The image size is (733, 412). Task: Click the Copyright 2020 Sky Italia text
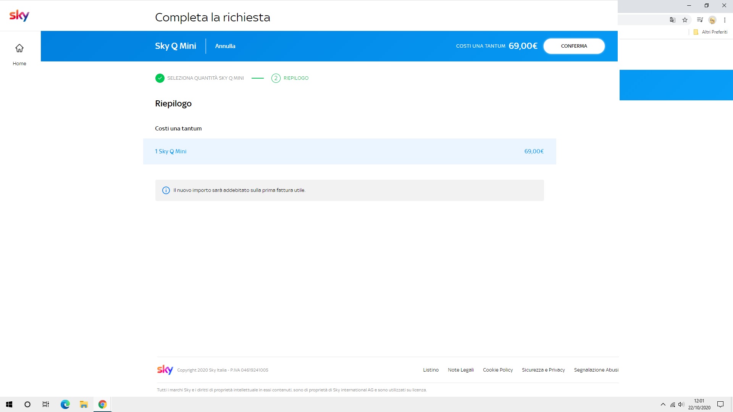[x=223, y=370]
